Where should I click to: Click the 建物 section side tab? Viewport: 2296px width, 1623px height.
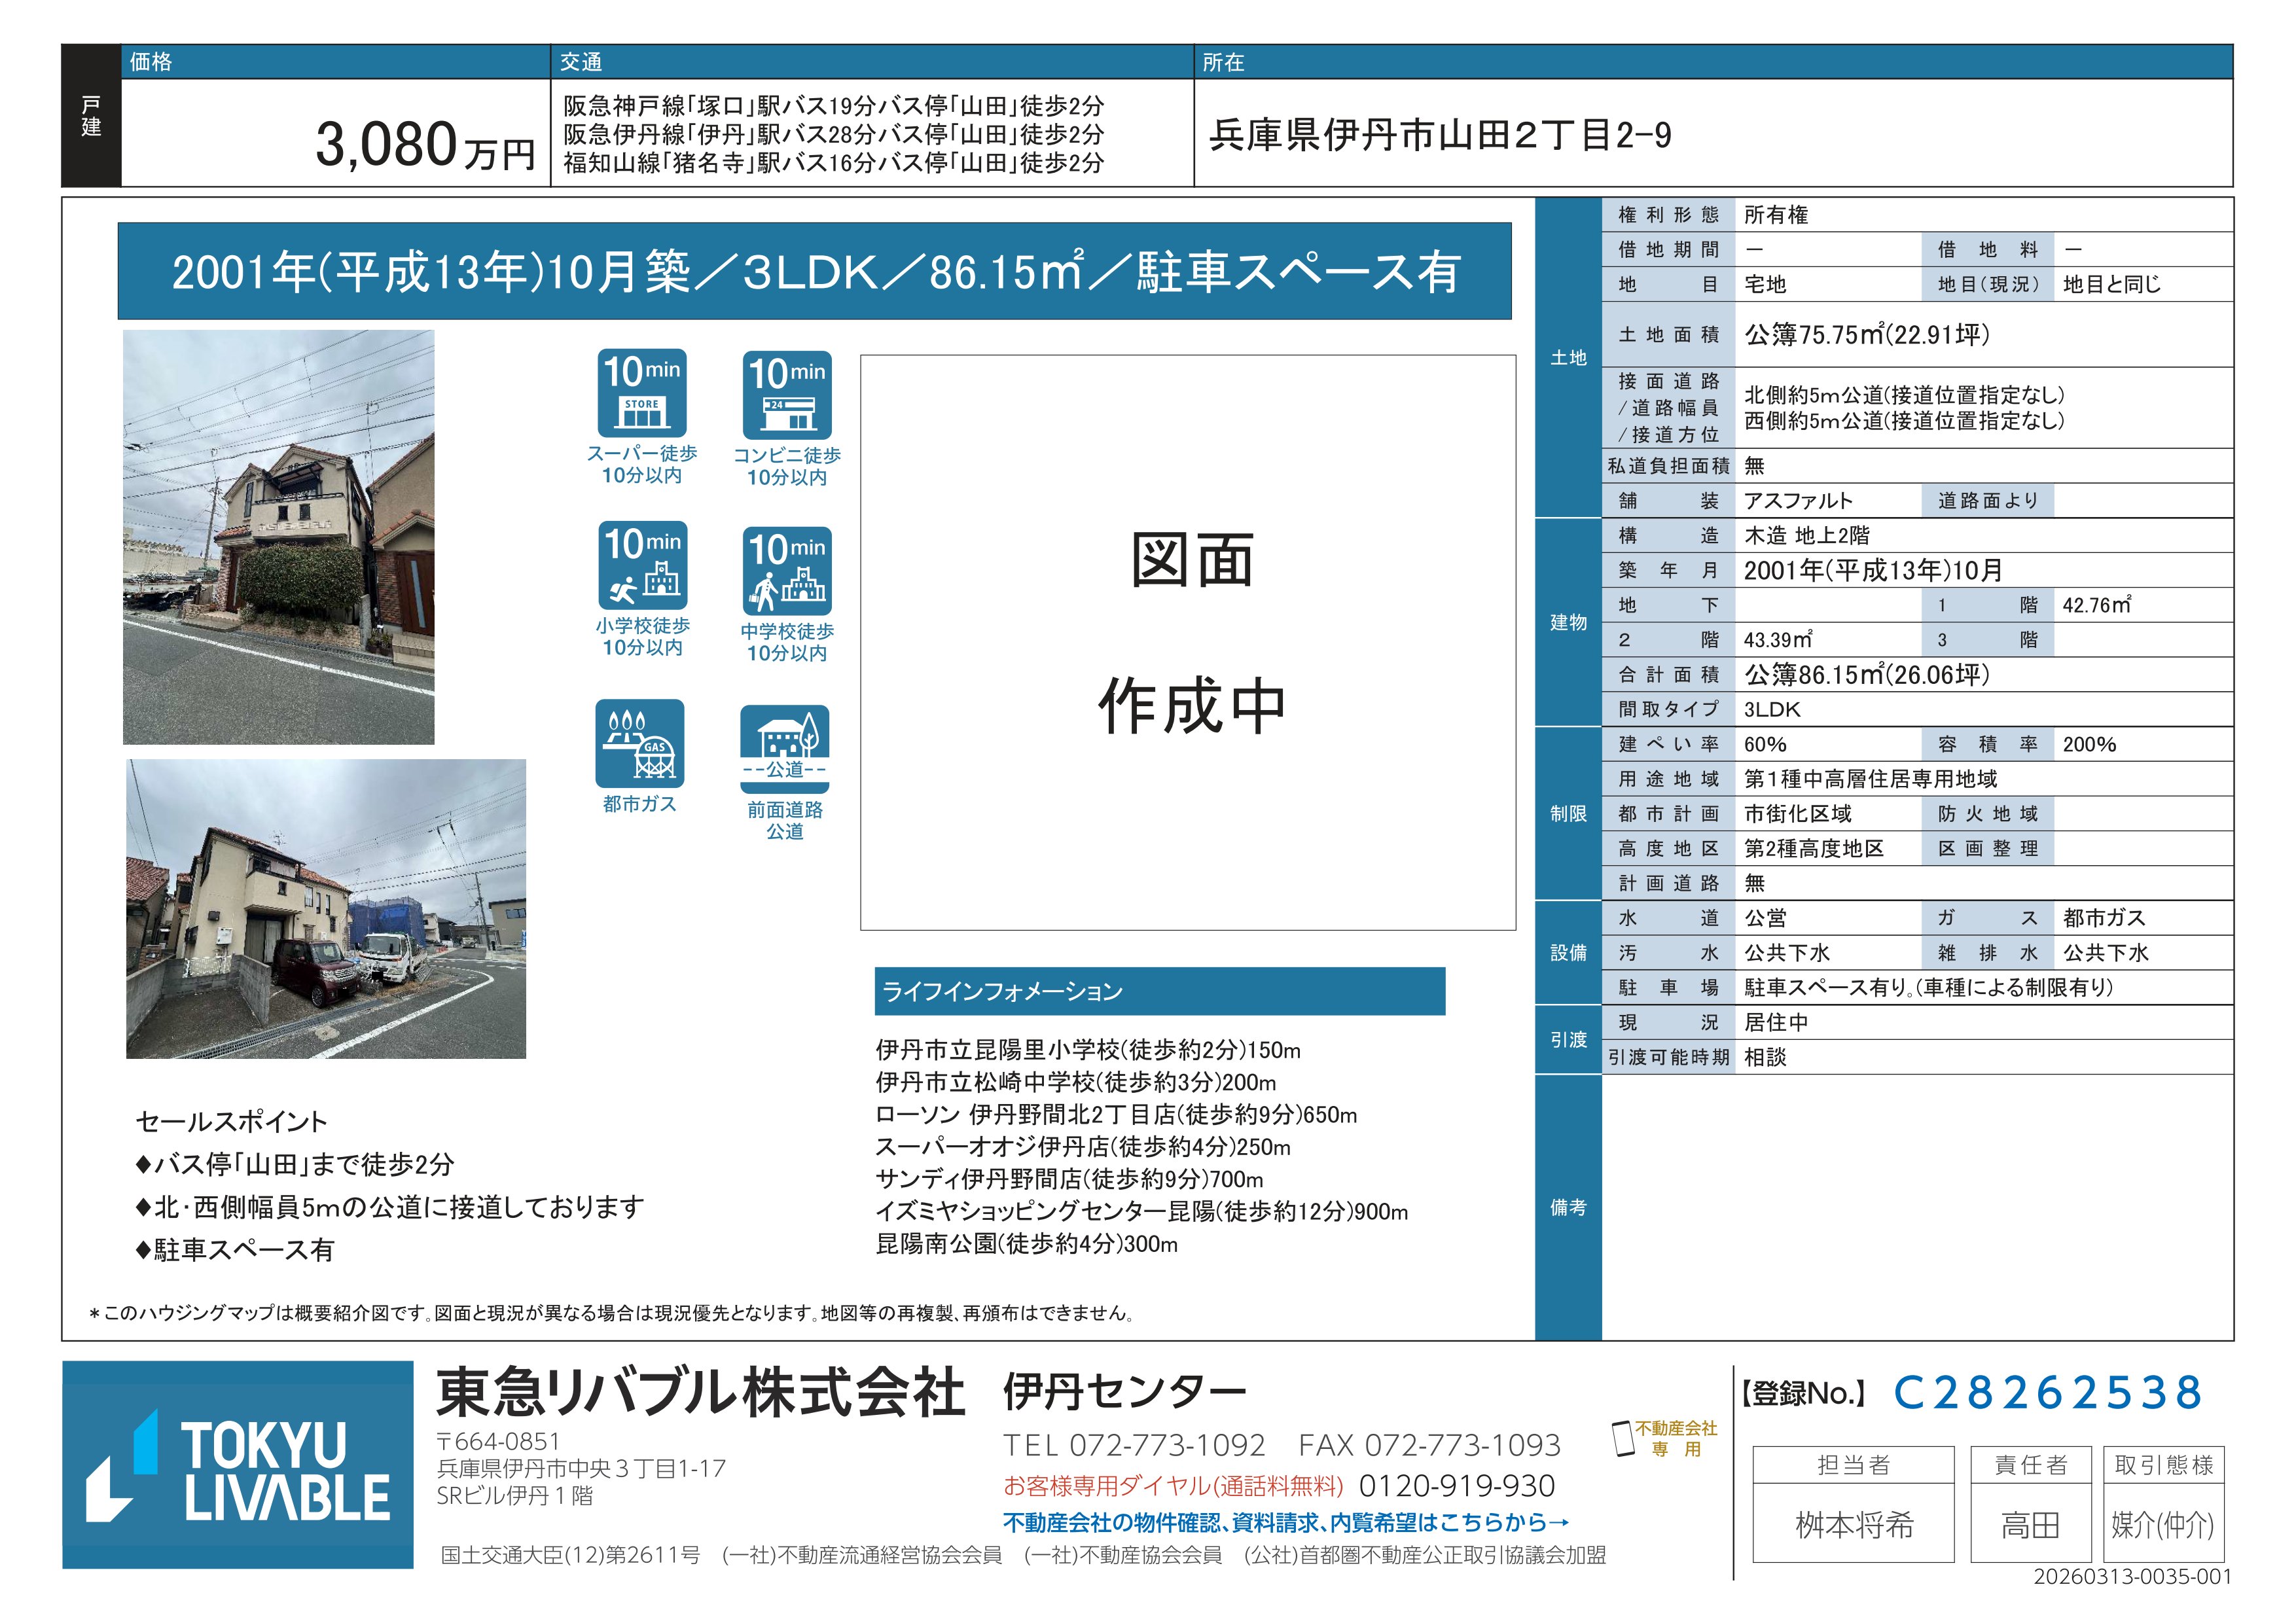tap(1567, 622)
